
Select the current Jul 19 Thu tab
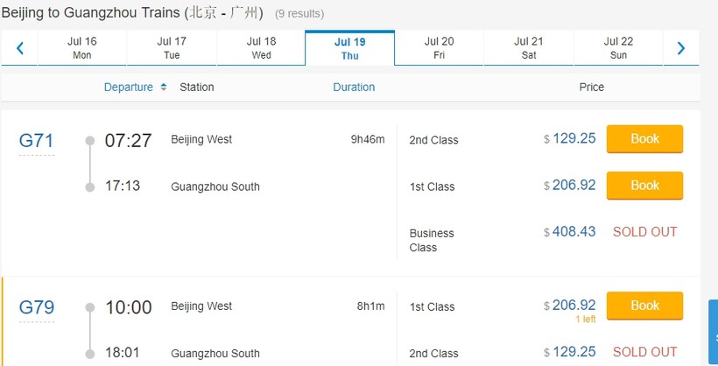pos(349,48)
